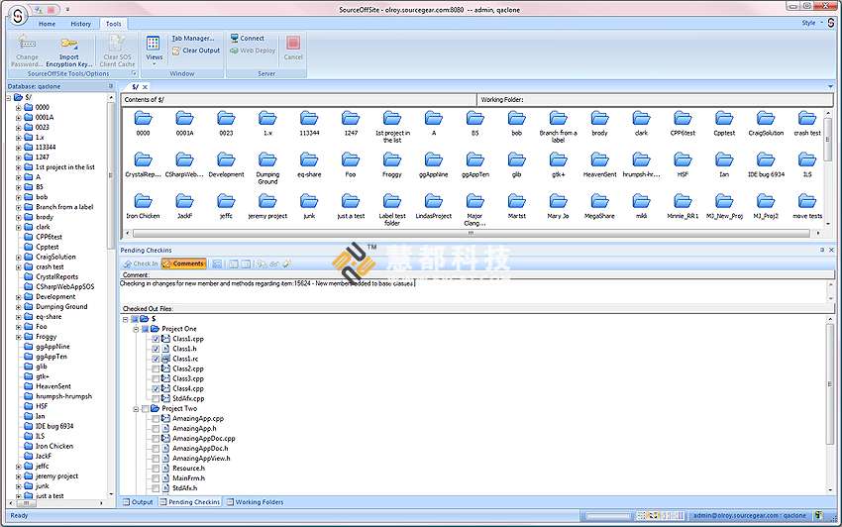Uncheck Class1.rc file
This screenshot has width=842, height=527.
tap(156, 359)
